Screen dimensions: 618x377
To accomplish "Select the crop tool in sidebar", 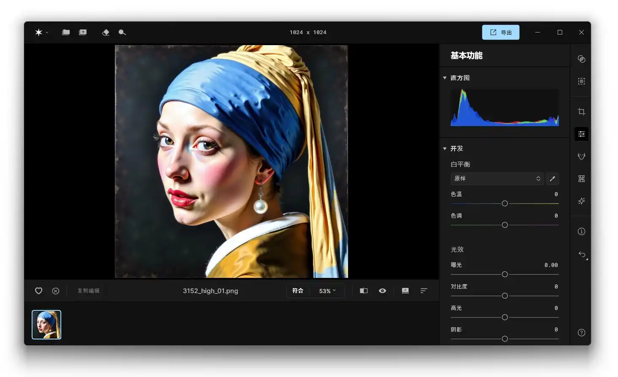I will pyautogui.click(x=581, y=112).
